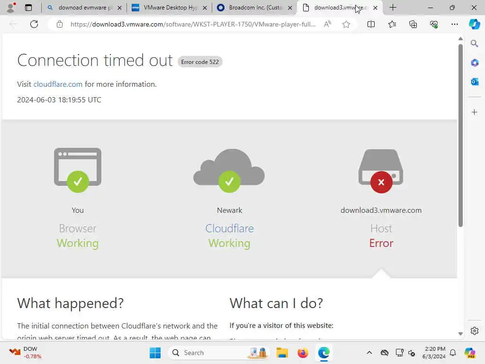Open network display tray icon
485x364 pixels.
tap(400, 353)
